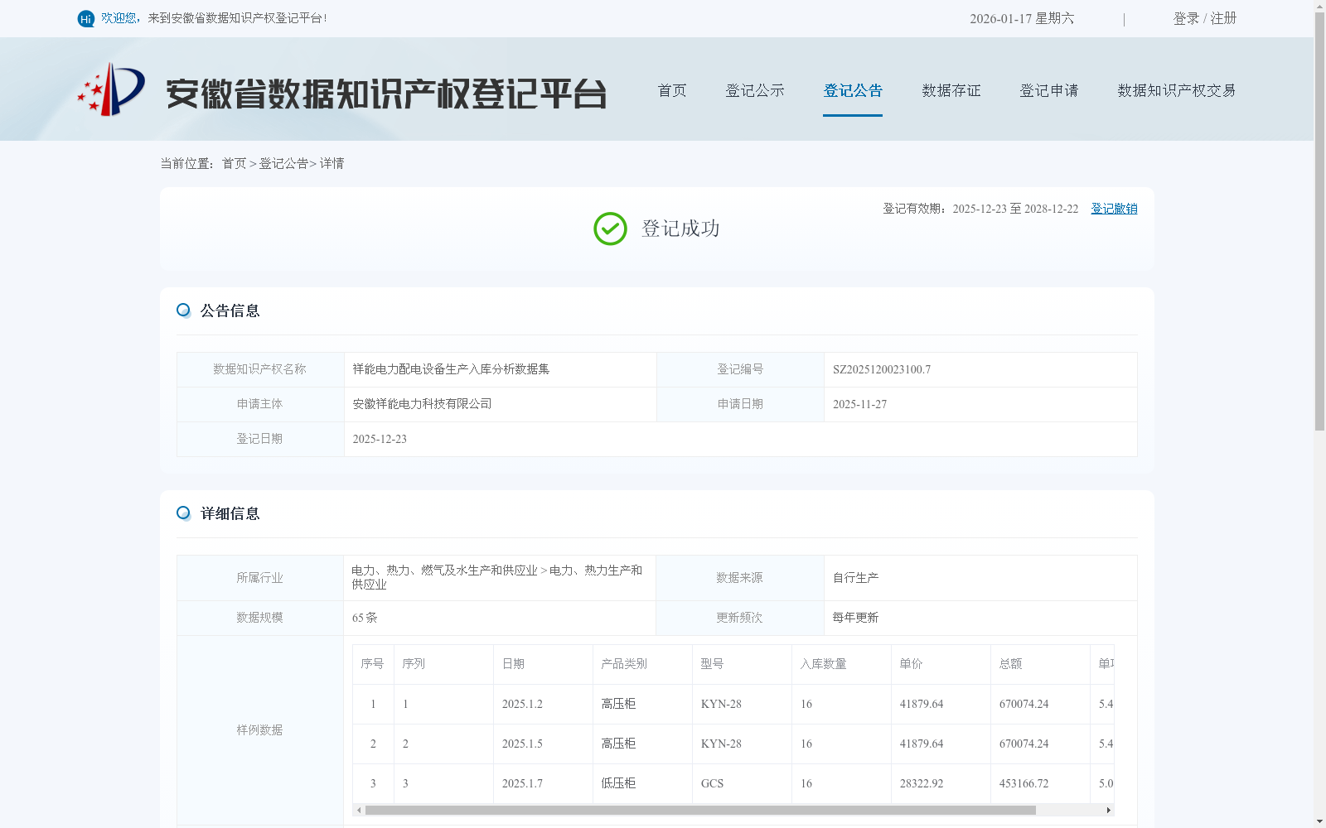Click 首页 in the breadcrumb
Screen dimensions: 1326x828
pos(234,164)
